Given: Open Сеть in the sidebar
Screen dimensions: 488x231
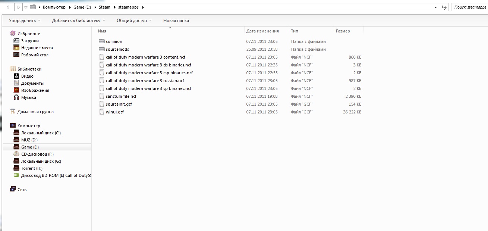Looking at the screenshot, I should (x=22, y=190).
